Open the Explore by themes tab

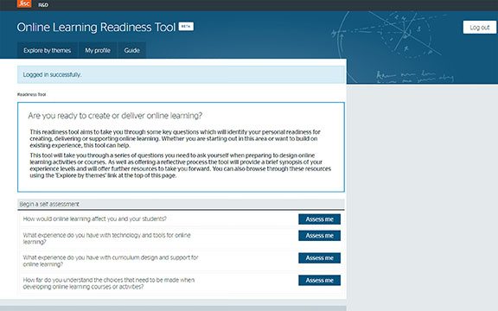pos(48,50)
